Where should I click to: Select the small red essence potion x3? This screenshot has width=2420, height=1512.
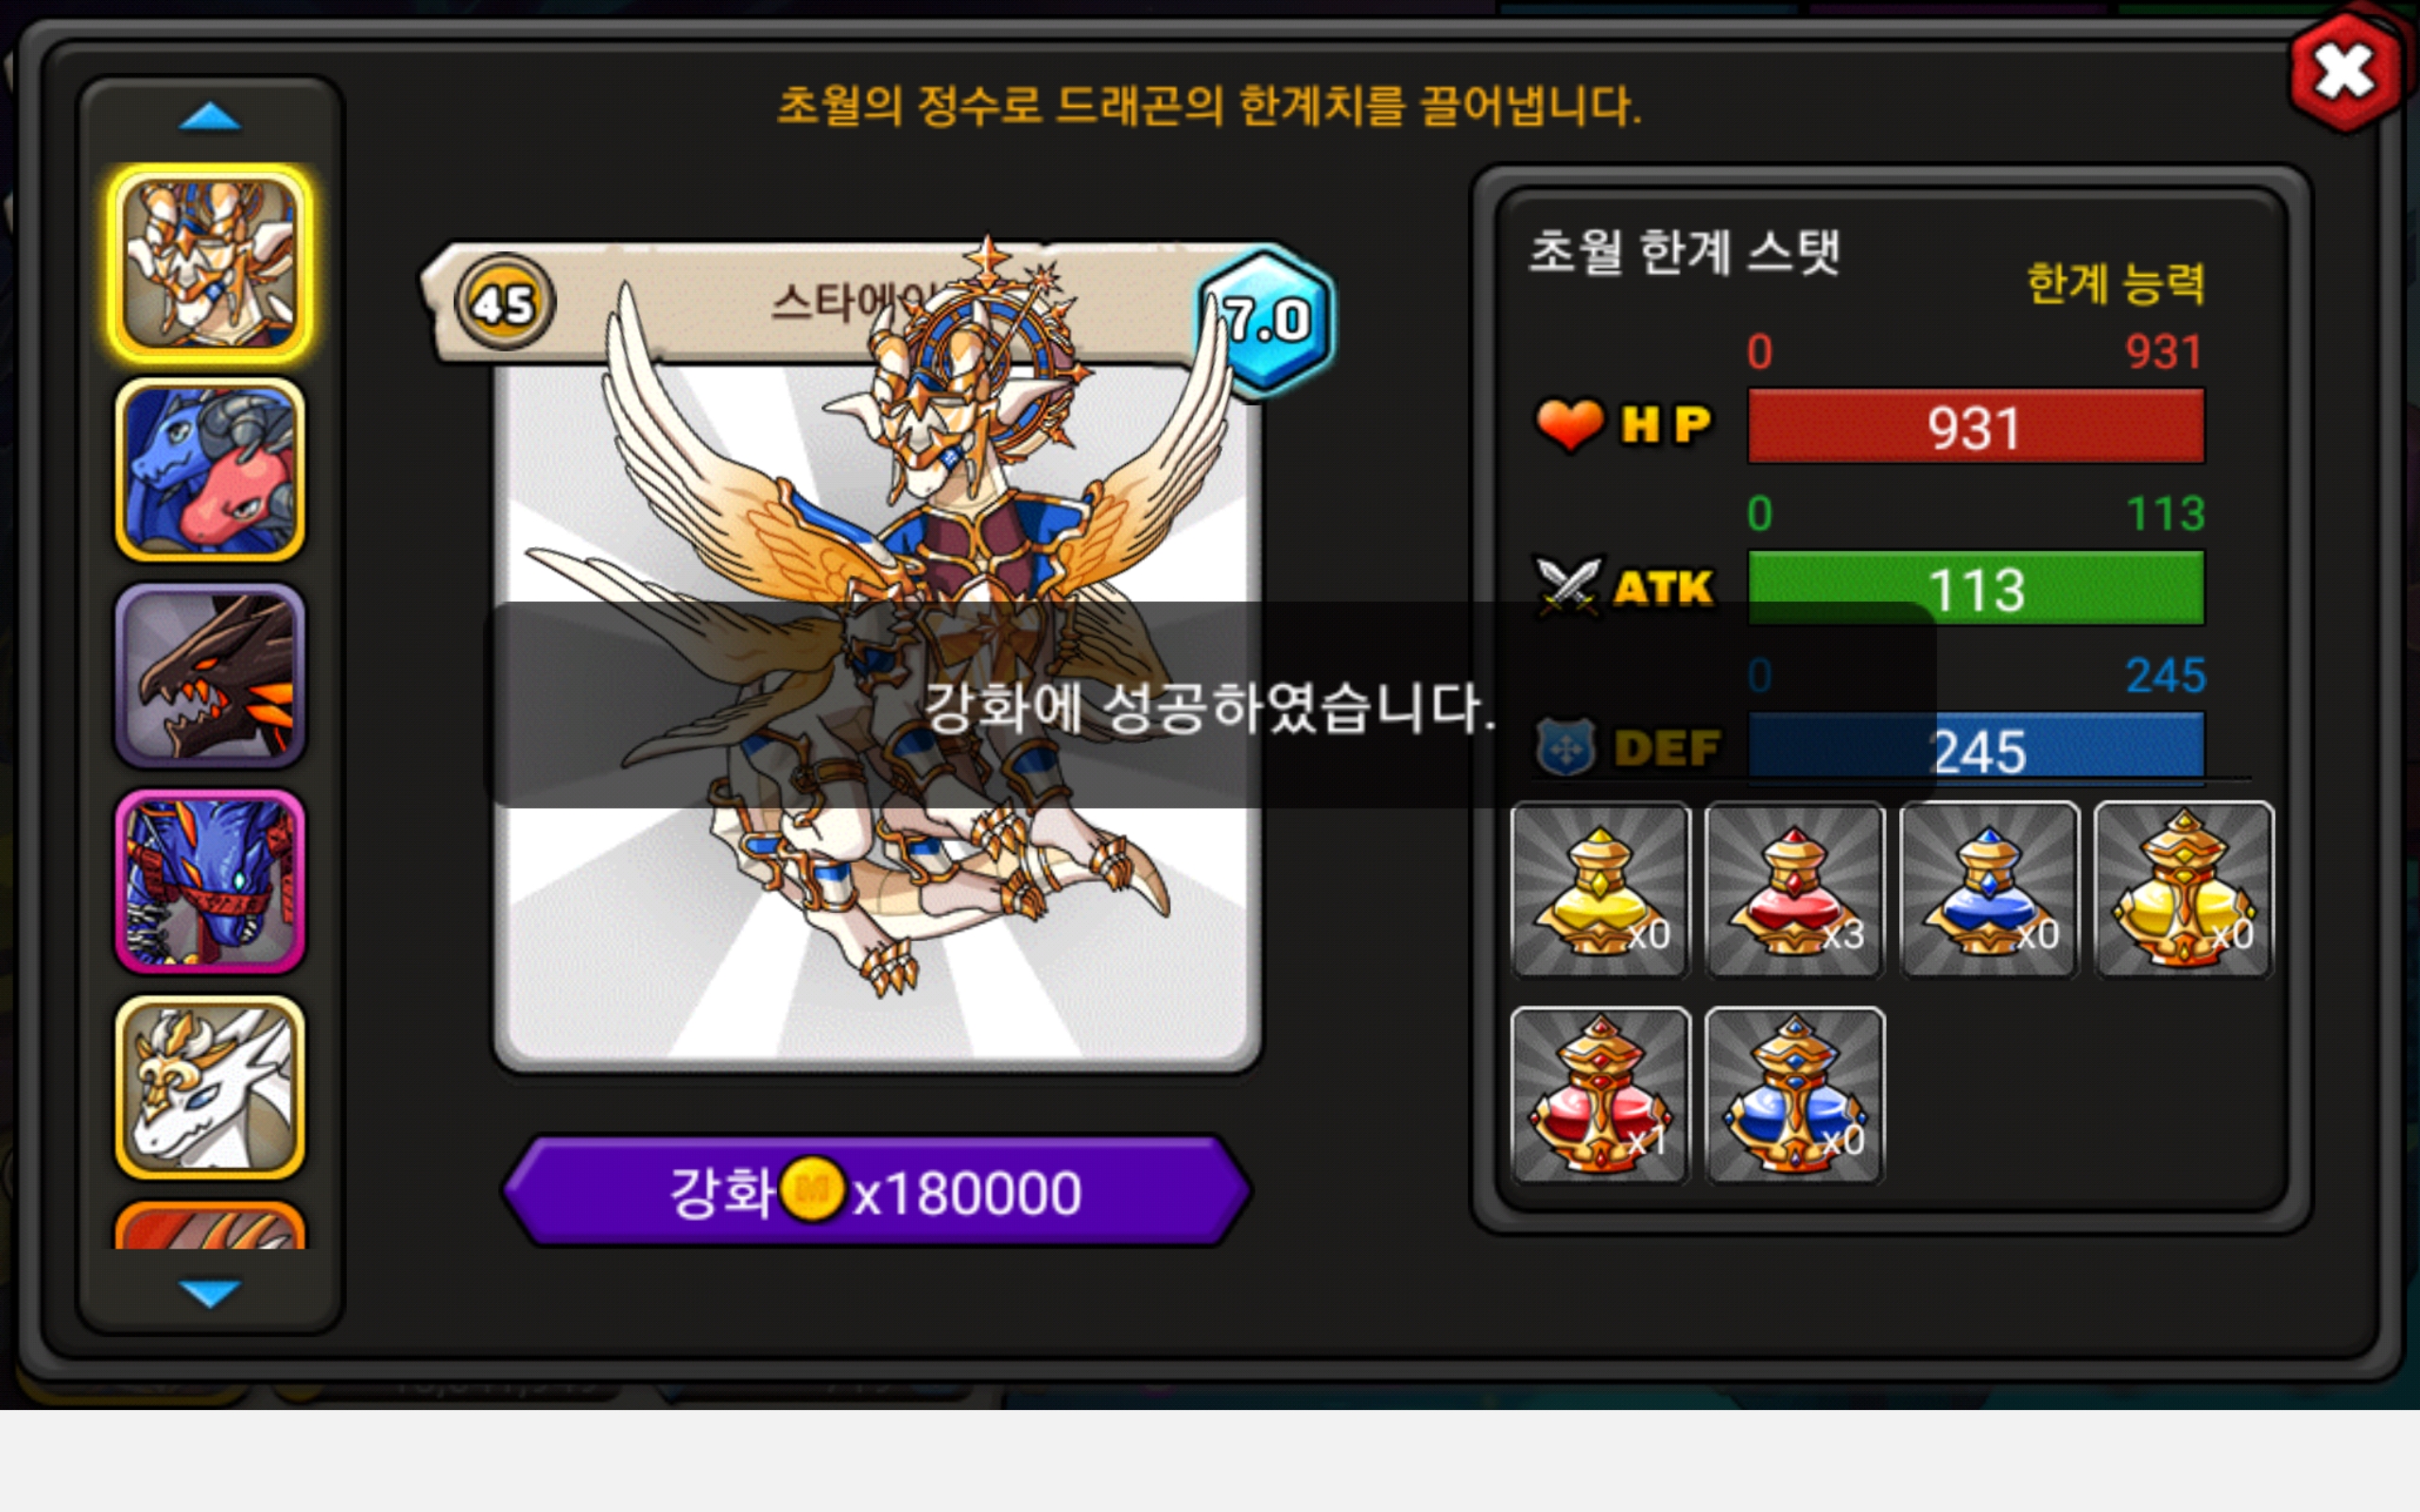coord(1794,889)
